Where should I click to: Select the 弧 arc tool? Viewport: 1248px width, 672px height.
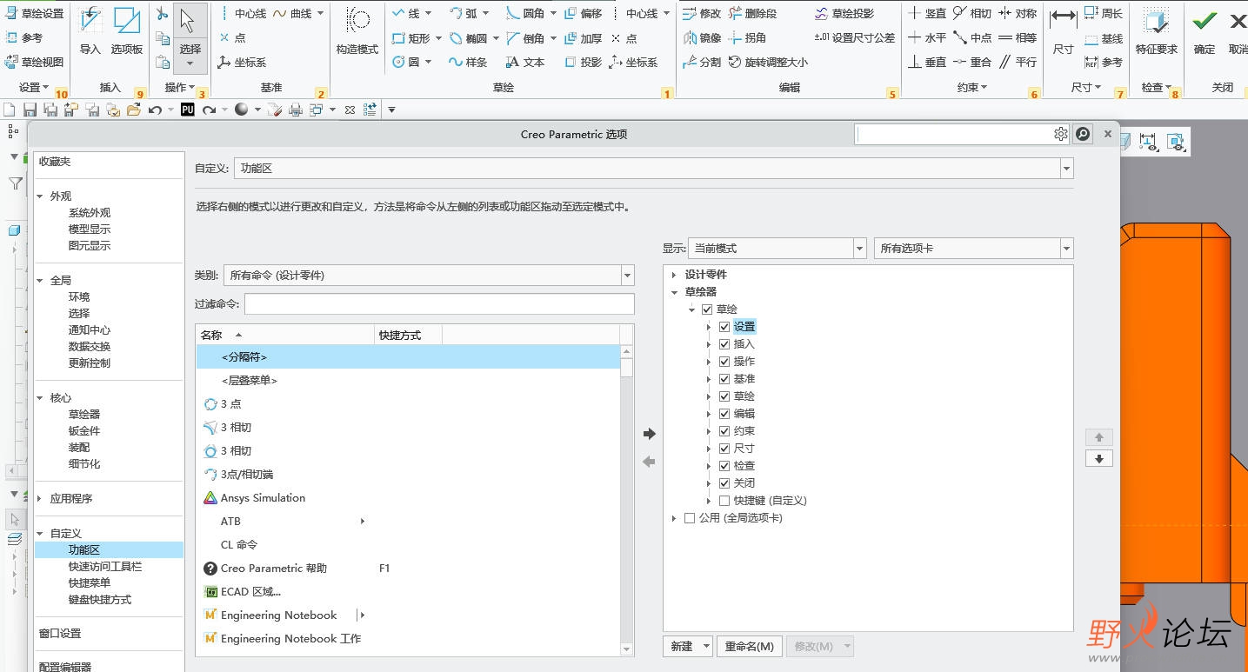click(464, 14)
